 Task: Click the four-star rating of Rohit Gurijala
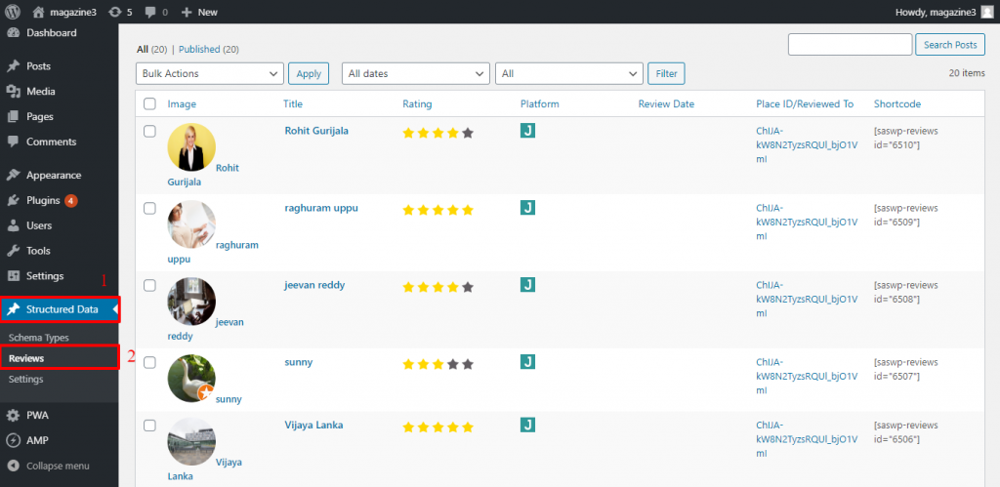438,134
